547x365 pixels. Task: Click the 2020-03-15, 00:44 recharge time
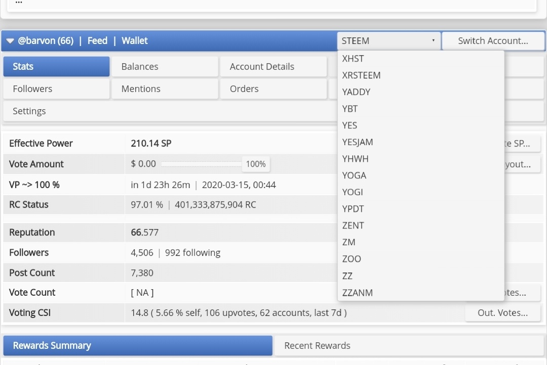coord(239,185)
